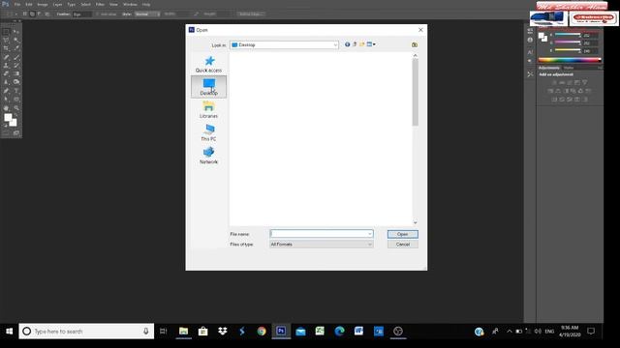620x348 pixels.
Task: Go to This PC in the places bar
Action: pos(208,132)
